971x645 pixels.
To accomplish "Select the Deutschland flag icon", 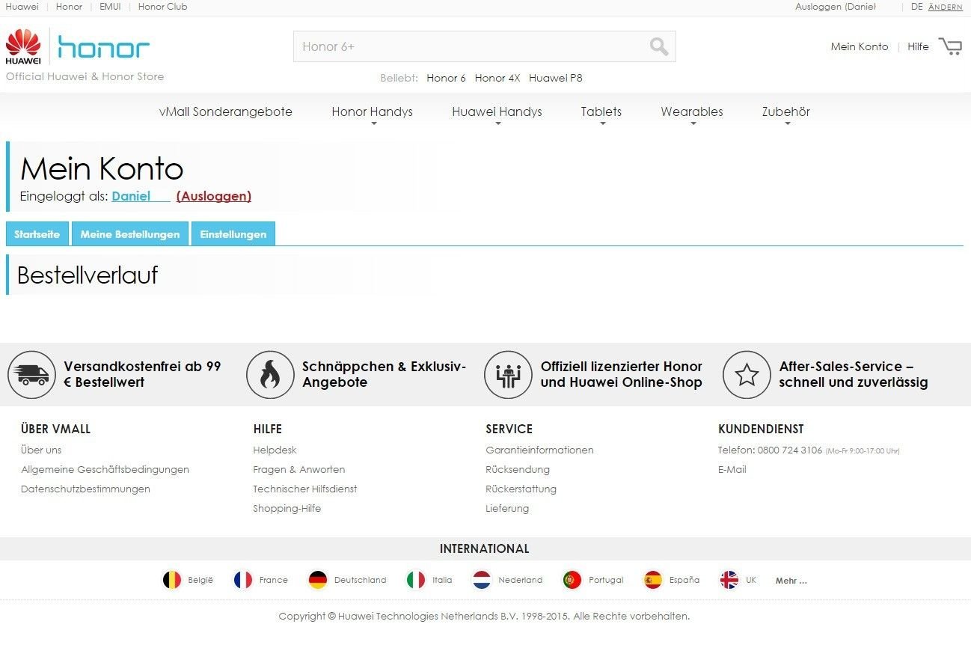I will click(x=318, y=580).
